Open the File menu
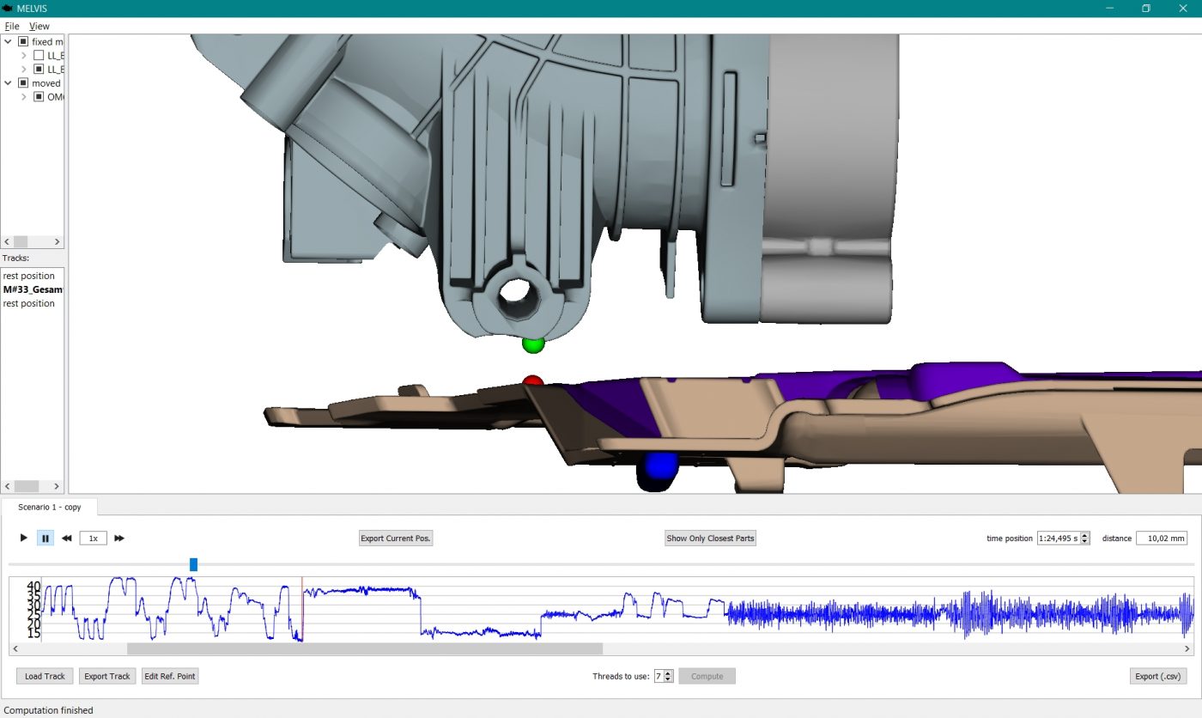This screenshot has height=718, width=1202. click(x=12, y=26)
